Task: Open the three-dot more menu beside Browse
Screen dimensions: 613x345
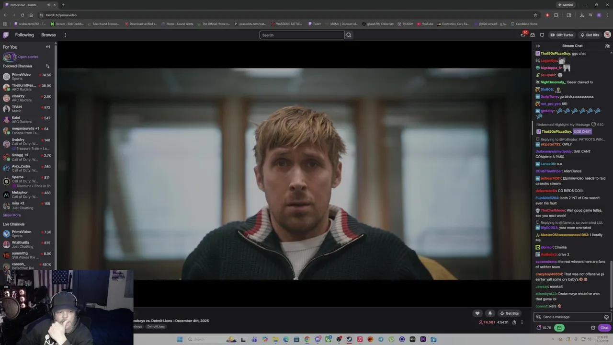Action: [65, 35]
